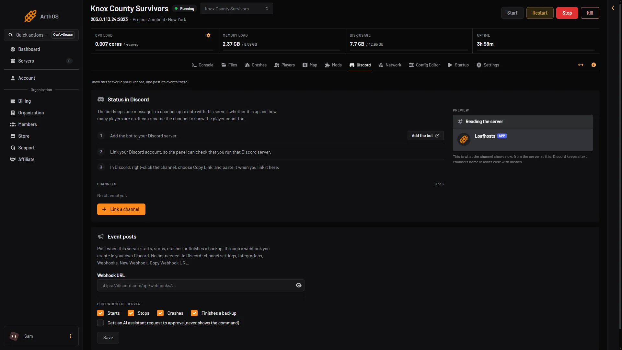
Task: Open the Knox County Survivors server dropdown
Action: pyautogui.click(x=237, y=9)
